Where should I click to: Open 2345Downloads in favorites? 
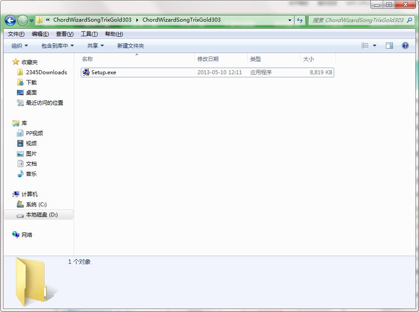[x=46, y=72]
